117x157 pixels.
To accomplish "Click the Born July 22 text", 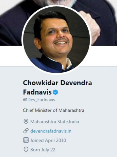I will point(43,150).
